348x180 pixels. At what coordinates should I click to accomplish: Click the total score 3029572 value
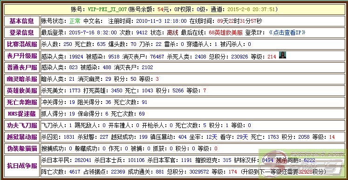click(x=199, y=172)
